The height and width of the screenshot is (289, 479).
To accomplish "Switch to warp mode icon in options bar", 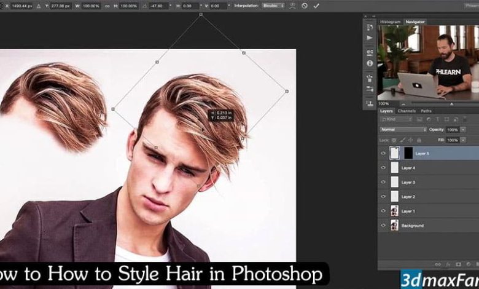I will point(292,6).
